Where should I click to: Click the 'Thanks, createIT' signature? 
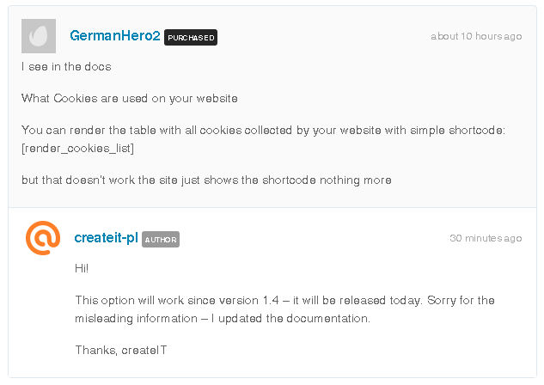121,350
